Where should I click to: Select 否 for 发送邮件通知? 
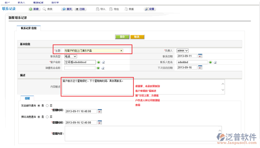[x=47, y=106]
